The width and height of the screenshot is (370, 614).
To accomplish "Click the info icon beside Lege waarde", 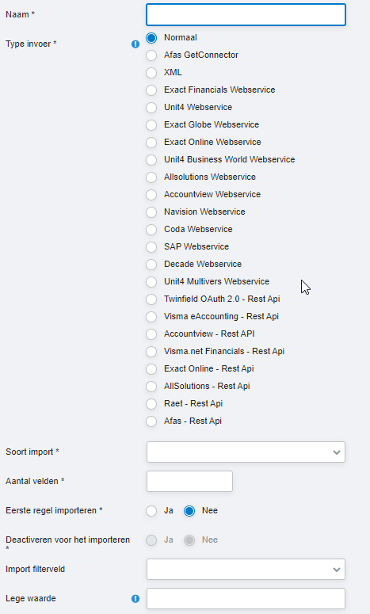I will [135, 598].
